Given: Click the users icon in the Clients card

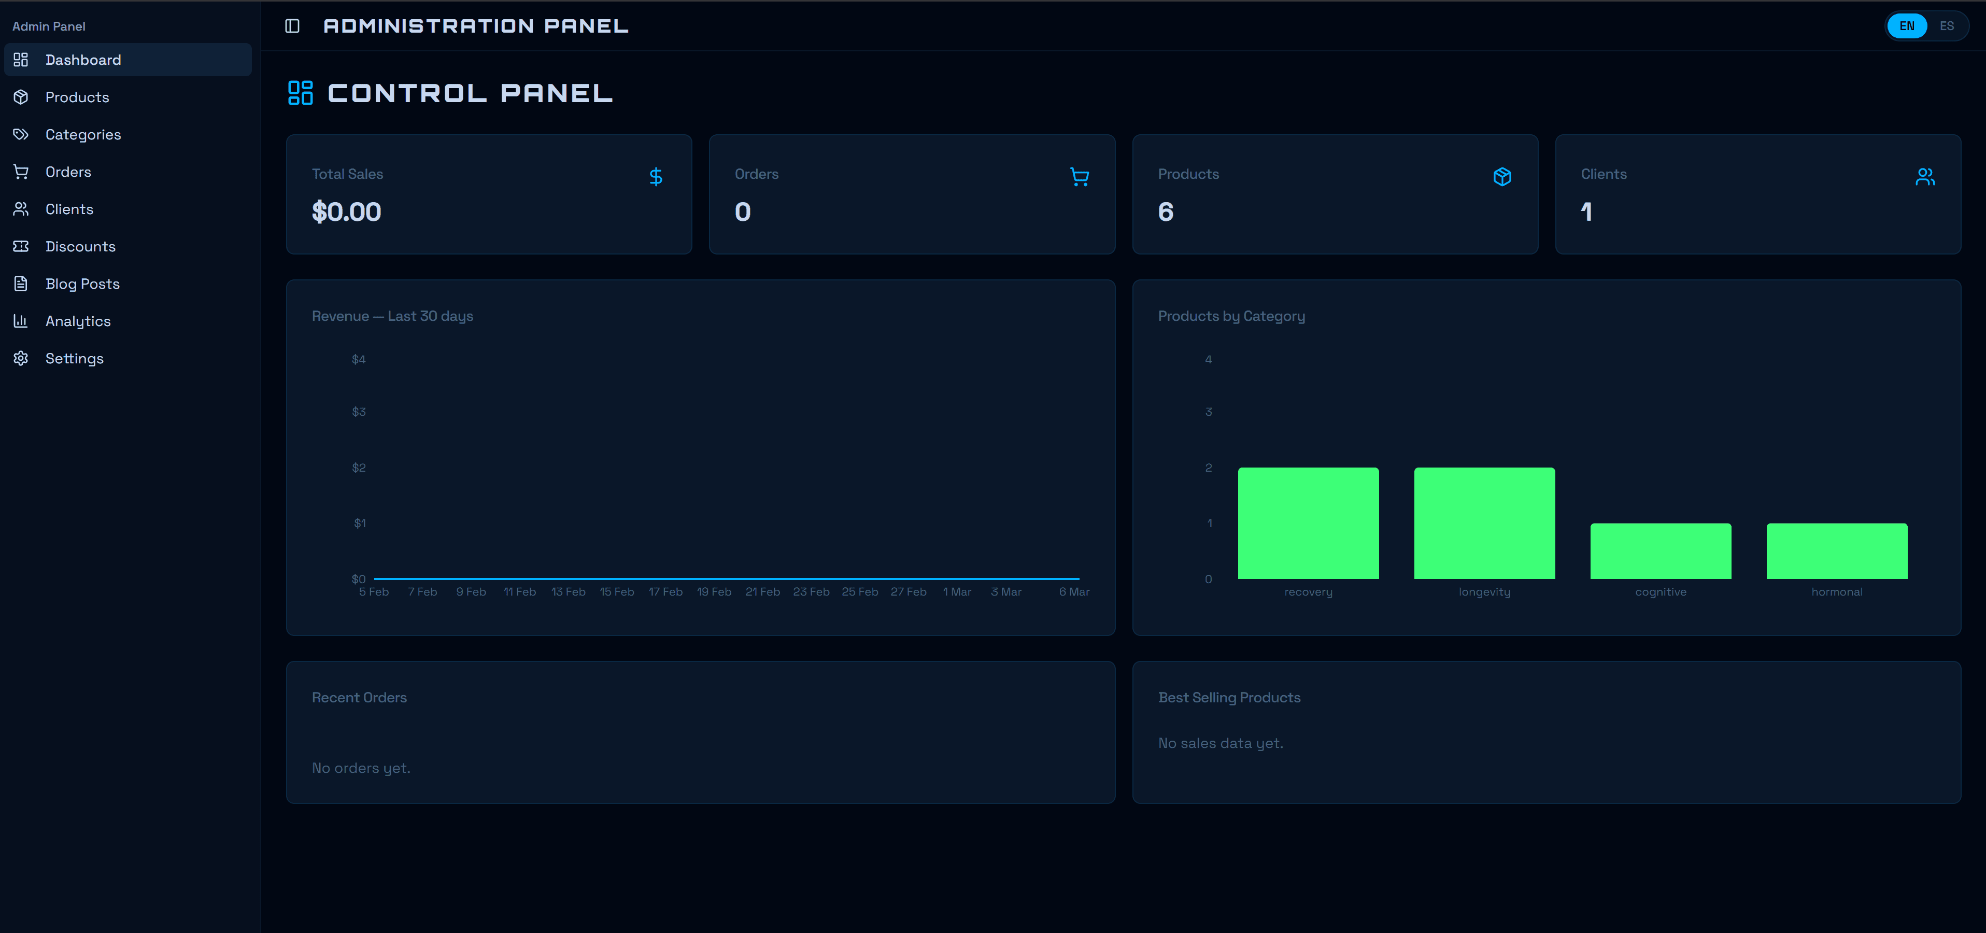Looking at the screenshot, I should pyautogui.click(x=1924, y=177).
